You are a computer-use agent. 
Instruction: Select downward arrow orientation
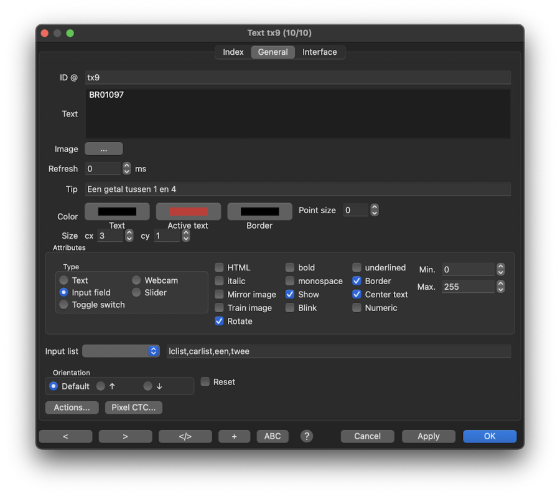coord(147,386)
